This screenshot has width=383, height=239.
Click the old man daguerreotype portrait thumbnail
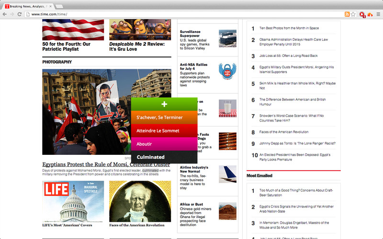[x=140, y=201]
